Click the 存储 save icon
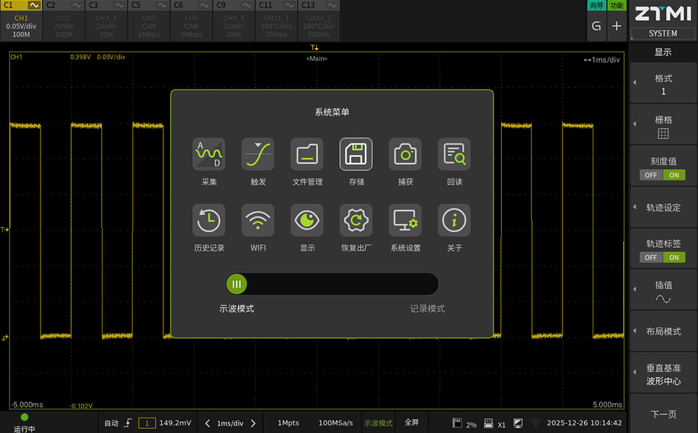The image size is (698, 433). (356, 154)
